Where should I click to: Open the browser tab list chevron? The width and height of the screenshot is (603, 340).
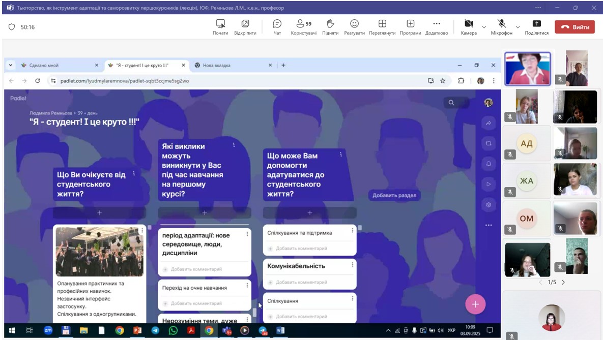pyautogui.click(x=11, y=65)
